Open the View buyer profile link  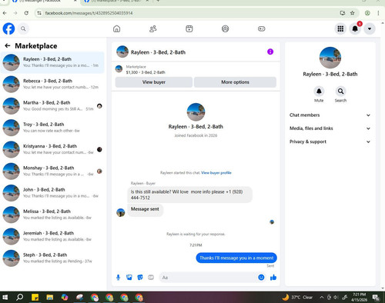click(x=216, y=173)
